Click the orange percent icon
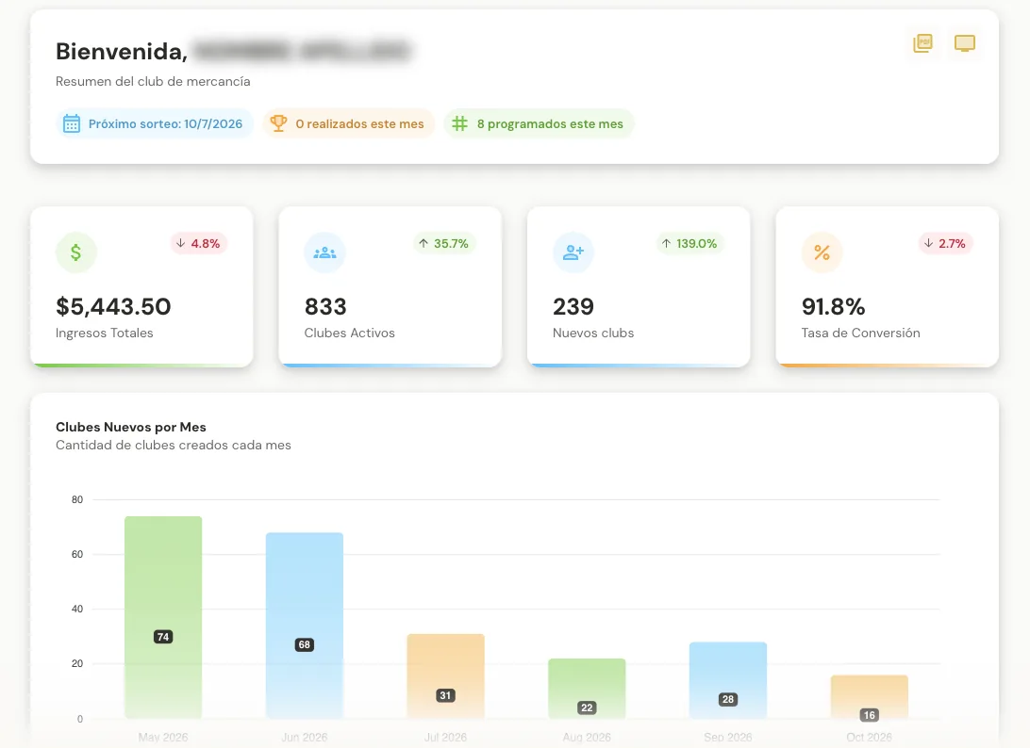 point(822,252)
